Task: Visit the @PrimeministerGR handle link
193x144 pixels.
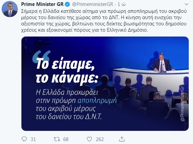Action: (93, 4)
